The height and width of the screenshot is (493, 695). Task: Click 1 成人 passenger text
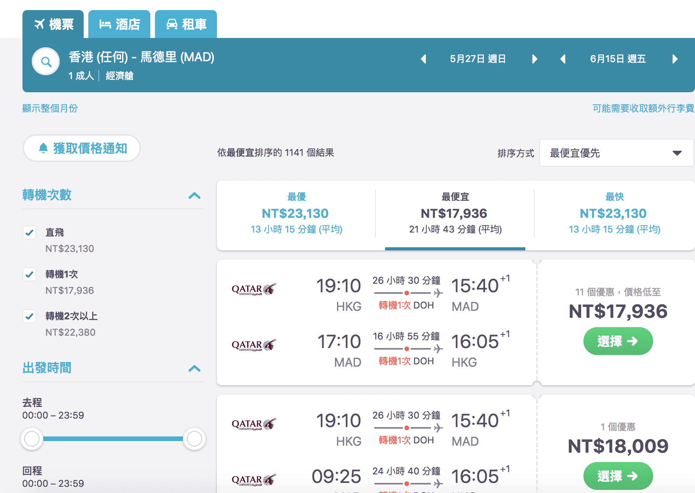point(81,76)
